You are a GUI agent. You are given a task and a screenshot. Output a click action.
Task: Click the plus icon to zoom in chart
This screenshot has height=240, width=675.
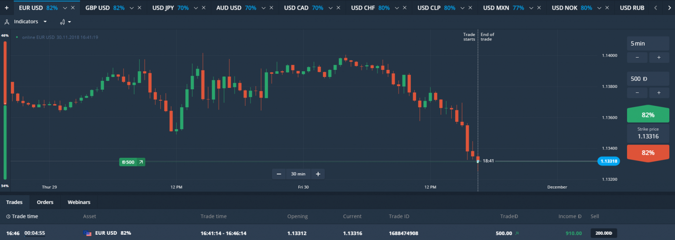[318, 174]
